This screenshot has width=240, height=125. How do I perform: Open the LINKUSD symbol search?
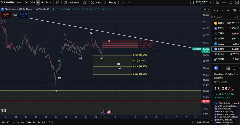tap(7, 2)
